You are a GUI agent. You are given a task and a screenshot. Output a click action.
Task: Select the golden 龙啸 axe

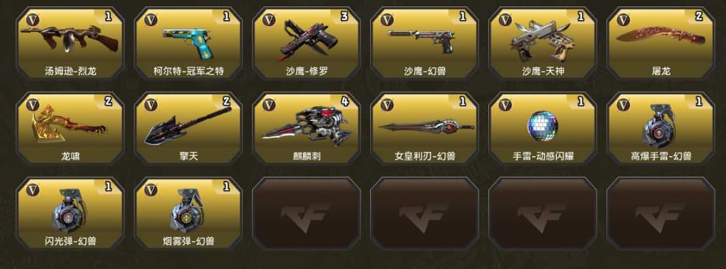(x=70, y=128)
